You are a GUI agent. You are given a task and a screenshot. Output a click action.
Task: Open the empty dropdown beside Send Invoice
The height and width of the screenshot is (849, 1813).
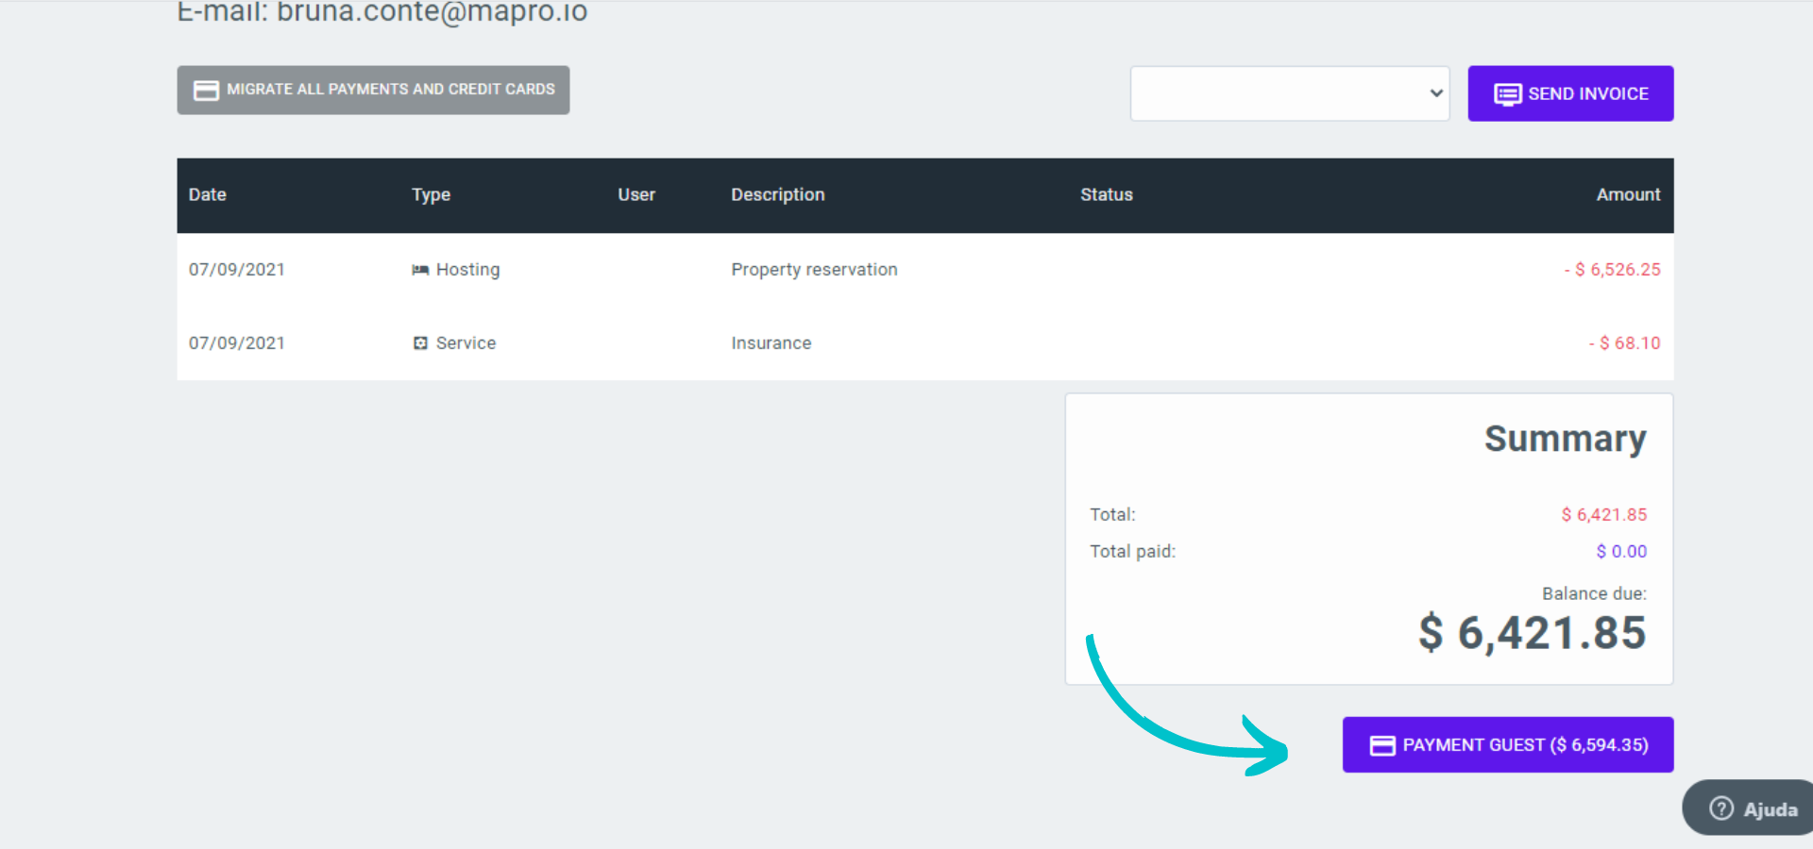click(1279, 93)
